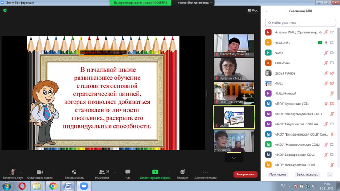This screenshot has height=191, width=340.
Task: Click camera icon for МКОУ "Новопесчанская СОШ"
Action: click(x=332, y=144)
